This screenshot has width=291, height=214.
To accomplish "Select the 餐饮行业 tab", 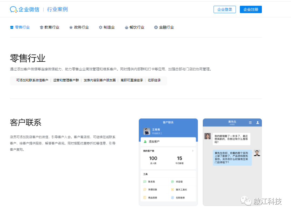I will click(134, 27).
